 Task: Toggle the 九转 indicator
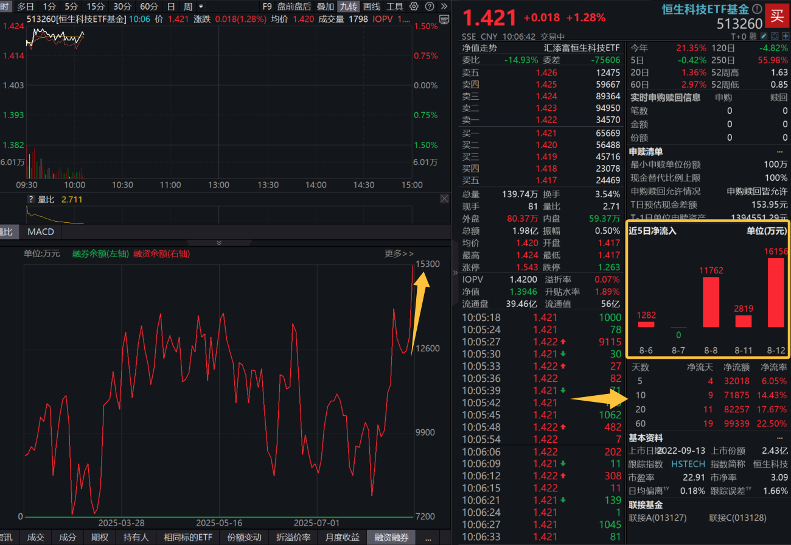(x=348, y=7)
